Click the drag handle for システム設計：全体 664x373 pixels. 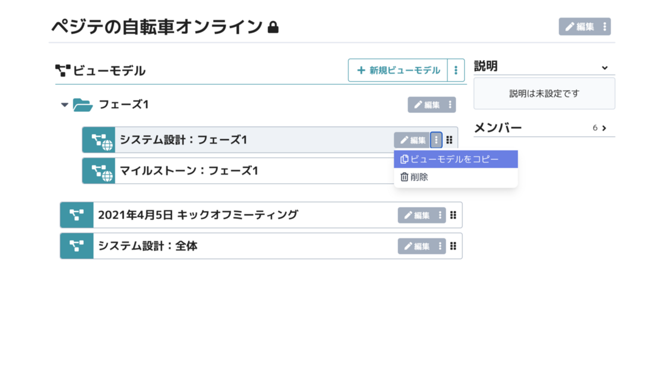coord(453,246)
